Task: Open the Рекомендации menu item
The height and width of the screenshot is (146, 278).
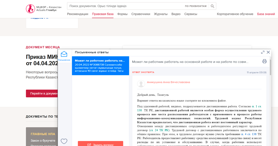Action: [x=77, y=14]
